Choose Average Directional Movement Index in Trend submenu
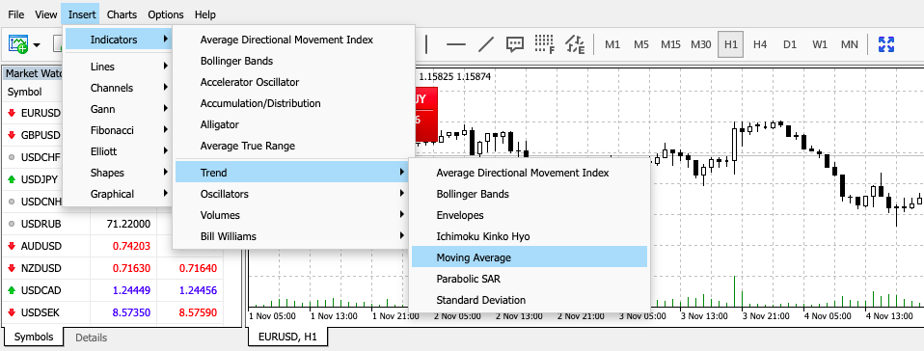The image size is (924, 351). [x=530, y=173]
